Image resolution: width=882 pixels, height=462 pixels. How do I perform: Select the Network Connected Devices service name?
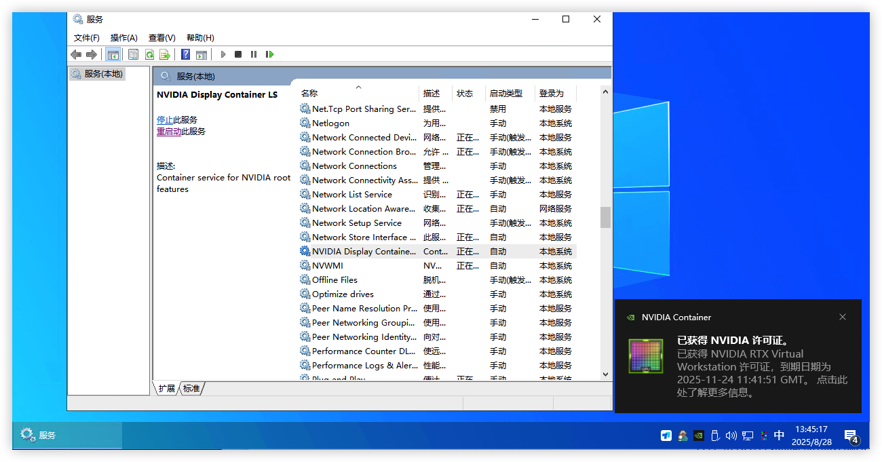click(x=364, y=137)
